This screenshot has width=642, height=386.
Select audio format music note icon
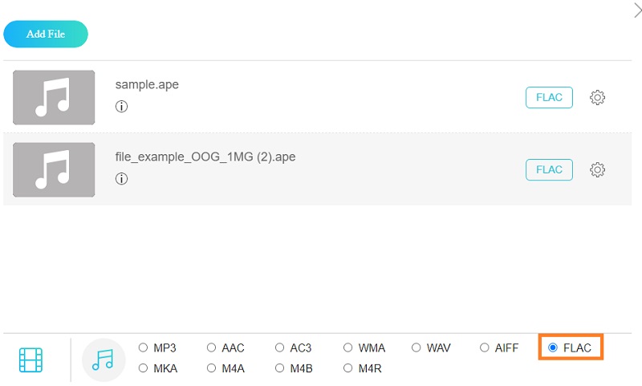click(x=104, y=360)
